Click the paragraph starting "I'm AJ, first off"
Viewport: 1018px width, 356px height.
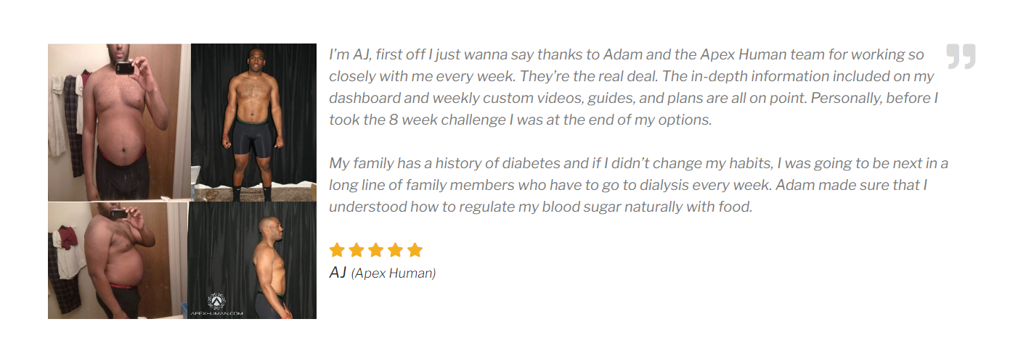tap(633, 87)
